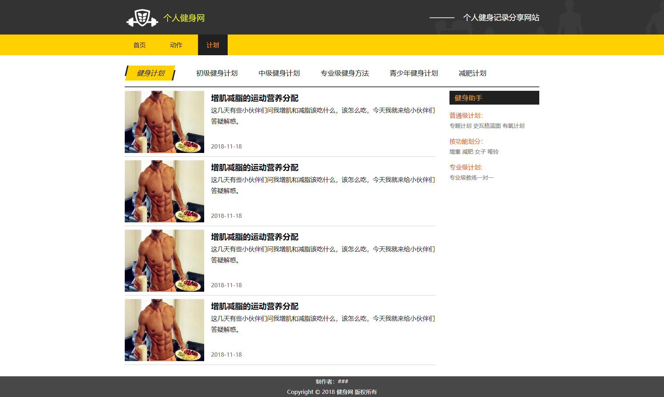Open the 减肥 link under 按功能划分
The width and height of the screenshot is (664, 397).
tap(468, 152)
